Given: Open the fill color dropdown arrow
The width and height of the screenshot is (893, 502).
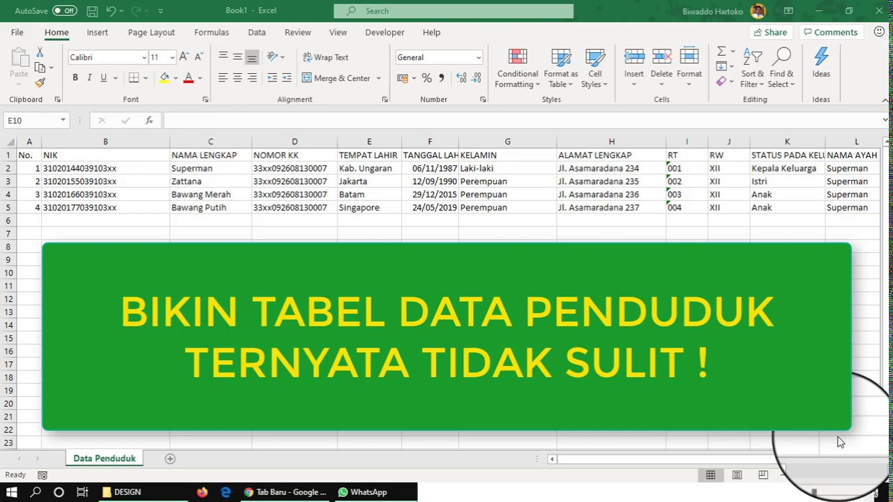Looking at the screenshot, I should tap(175, 78).
